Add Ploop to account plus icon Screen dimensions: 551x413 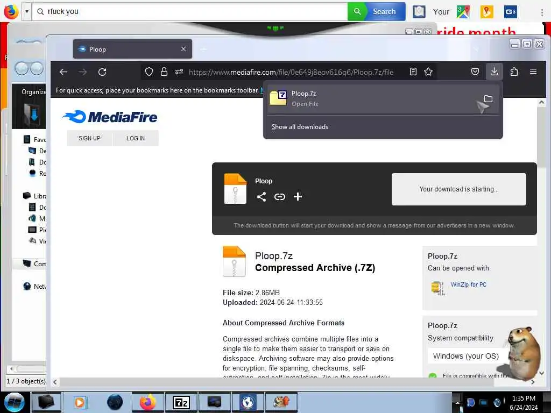click(x=298, y=197)
